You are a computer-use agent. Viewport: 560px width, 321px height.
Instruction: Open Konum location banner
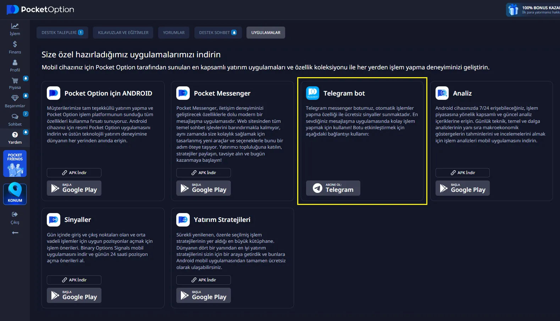[x=15, y=194]
